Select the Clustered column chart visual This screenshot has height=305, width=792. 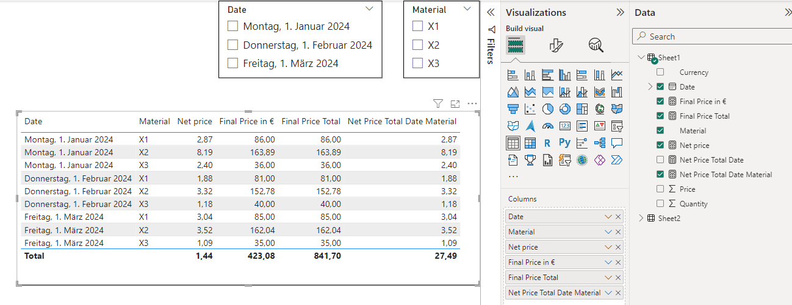click(565, 75)
